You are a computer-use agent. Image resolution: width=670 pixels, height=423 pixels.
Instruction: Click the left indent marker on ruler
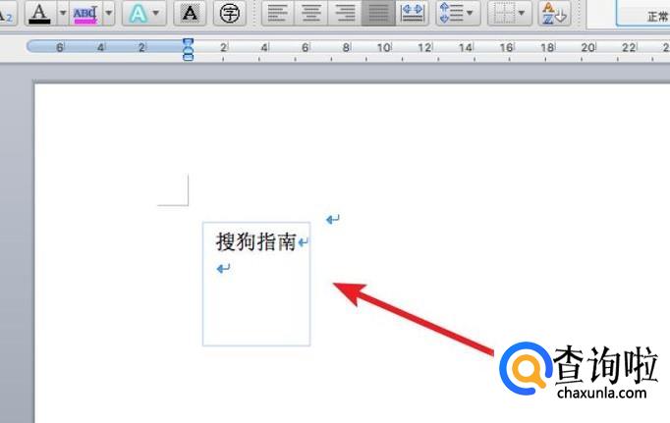pyautogui.click(x=188, y=56)
